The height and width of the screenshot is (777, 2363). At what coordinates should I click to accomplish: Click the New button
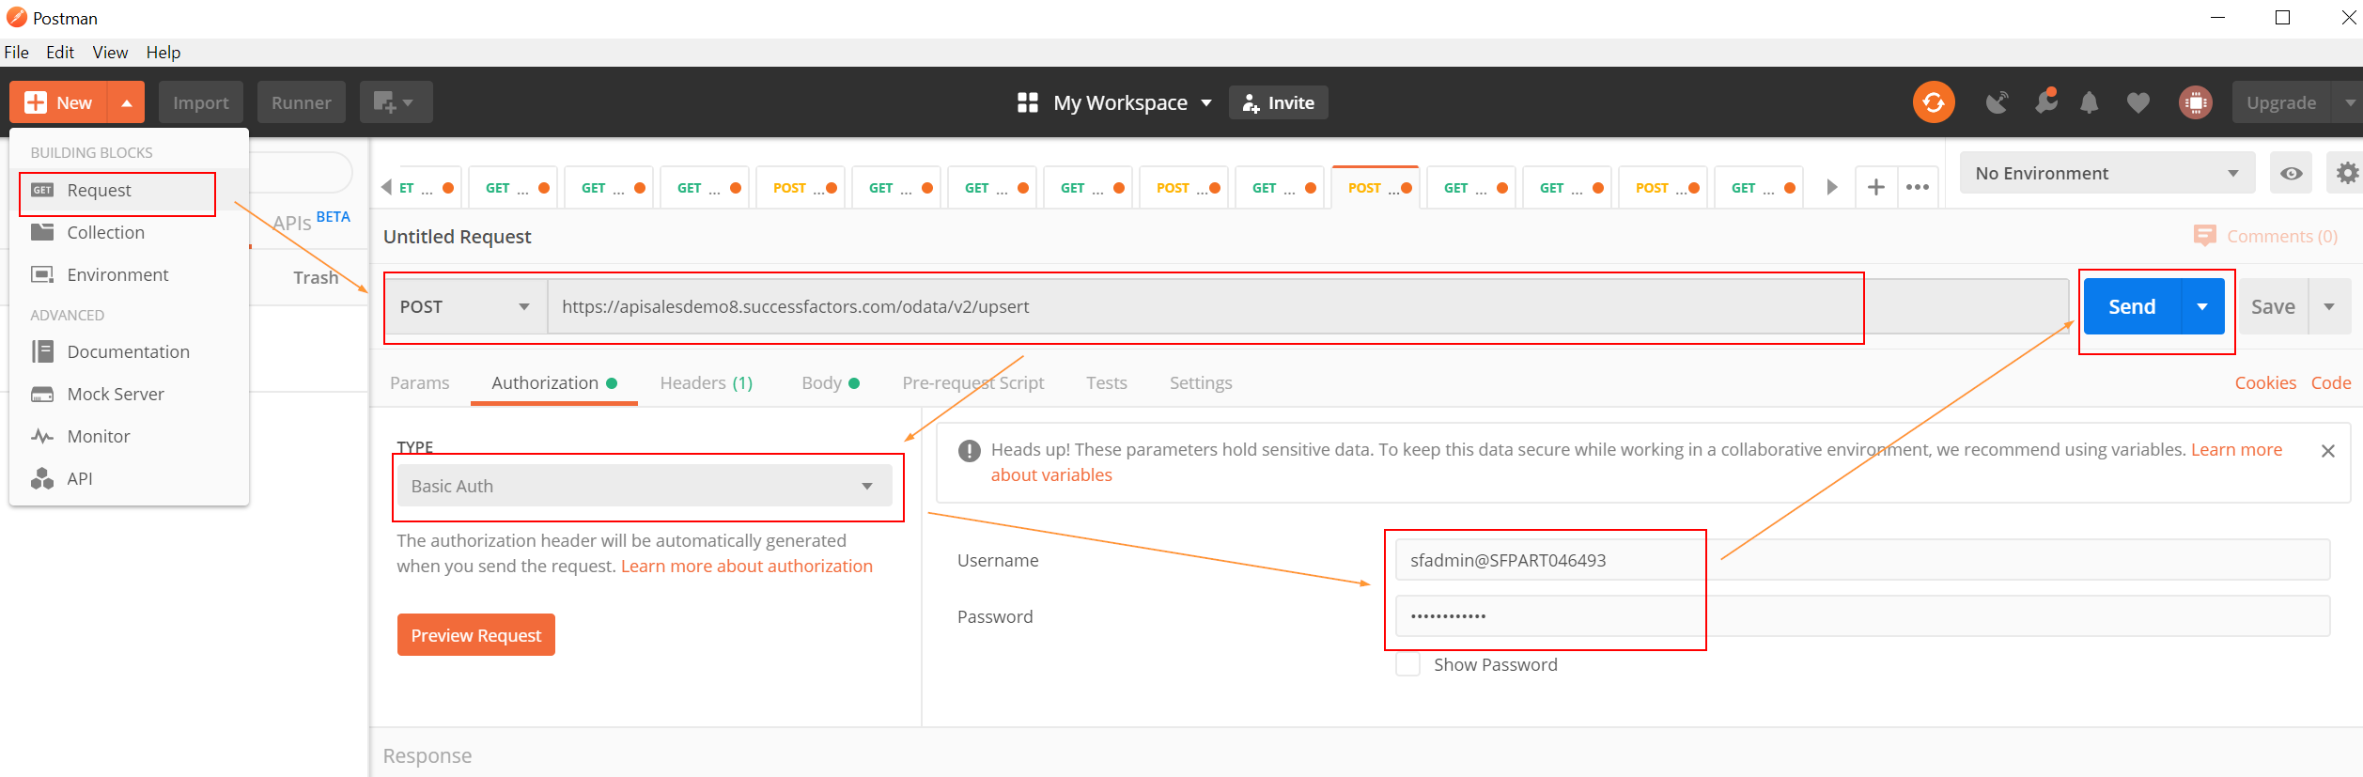coord(59,102)
